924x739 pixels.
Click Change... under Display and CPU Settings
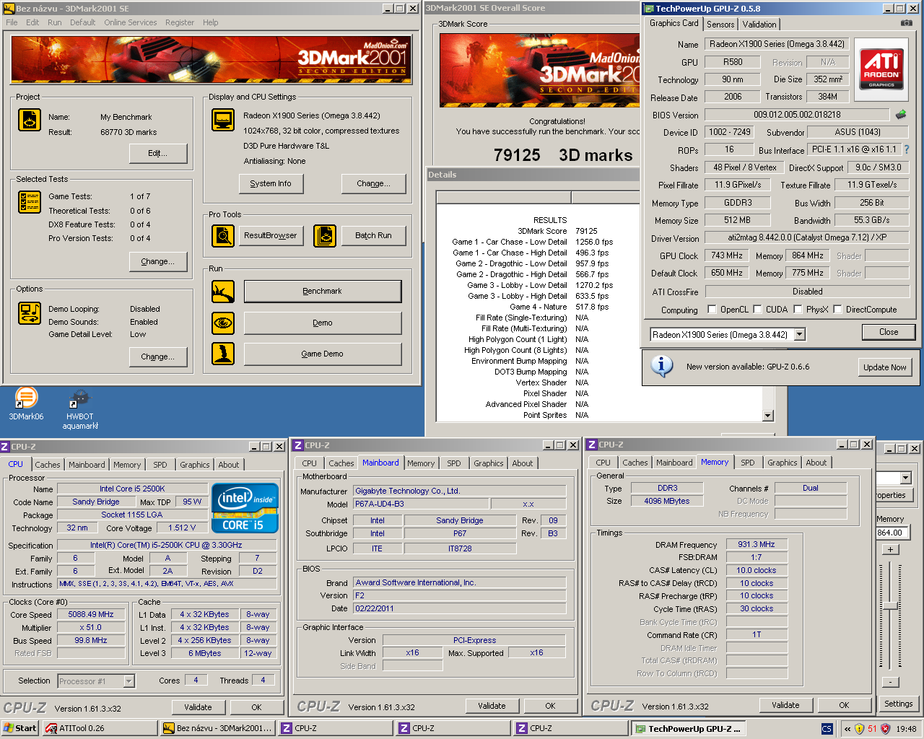373,183
